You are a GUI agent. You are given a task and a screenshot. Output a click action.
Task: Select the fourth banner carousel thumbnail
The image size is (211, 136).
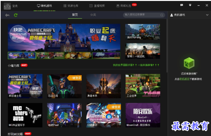pos(106,55)
